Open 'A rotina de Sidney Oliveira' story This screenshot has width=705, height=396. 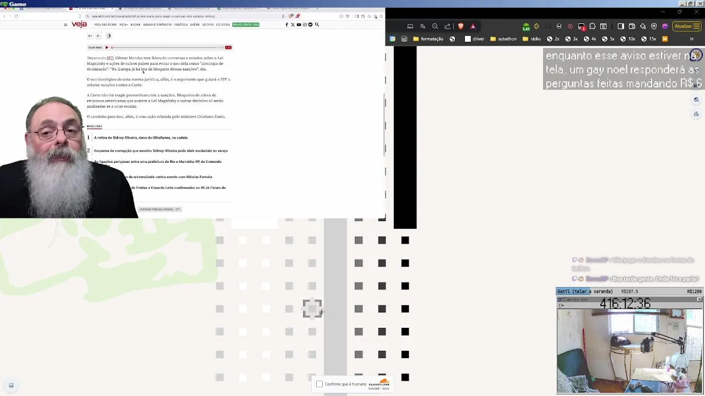[x=140, y=137]
